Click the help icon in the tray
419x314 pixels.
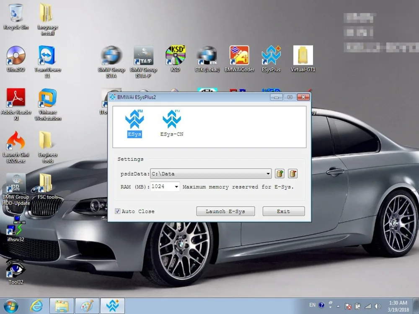click(321, 305)
